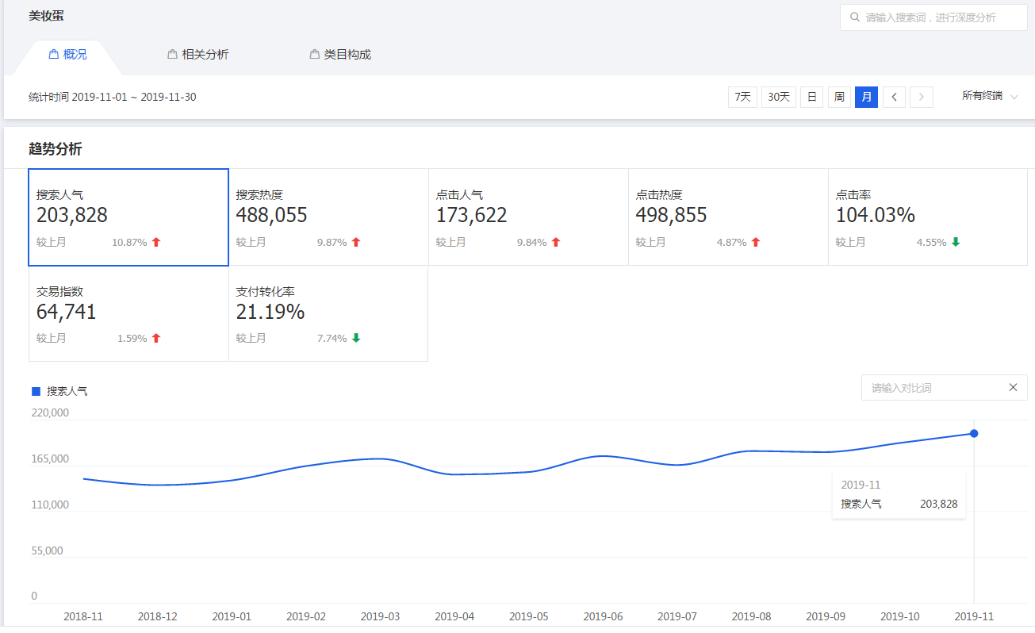Image resolution: width=1035 pixels, height=633 pixels.
Task: Click the 2019-05 axis label
Action: tap(529, 616)
